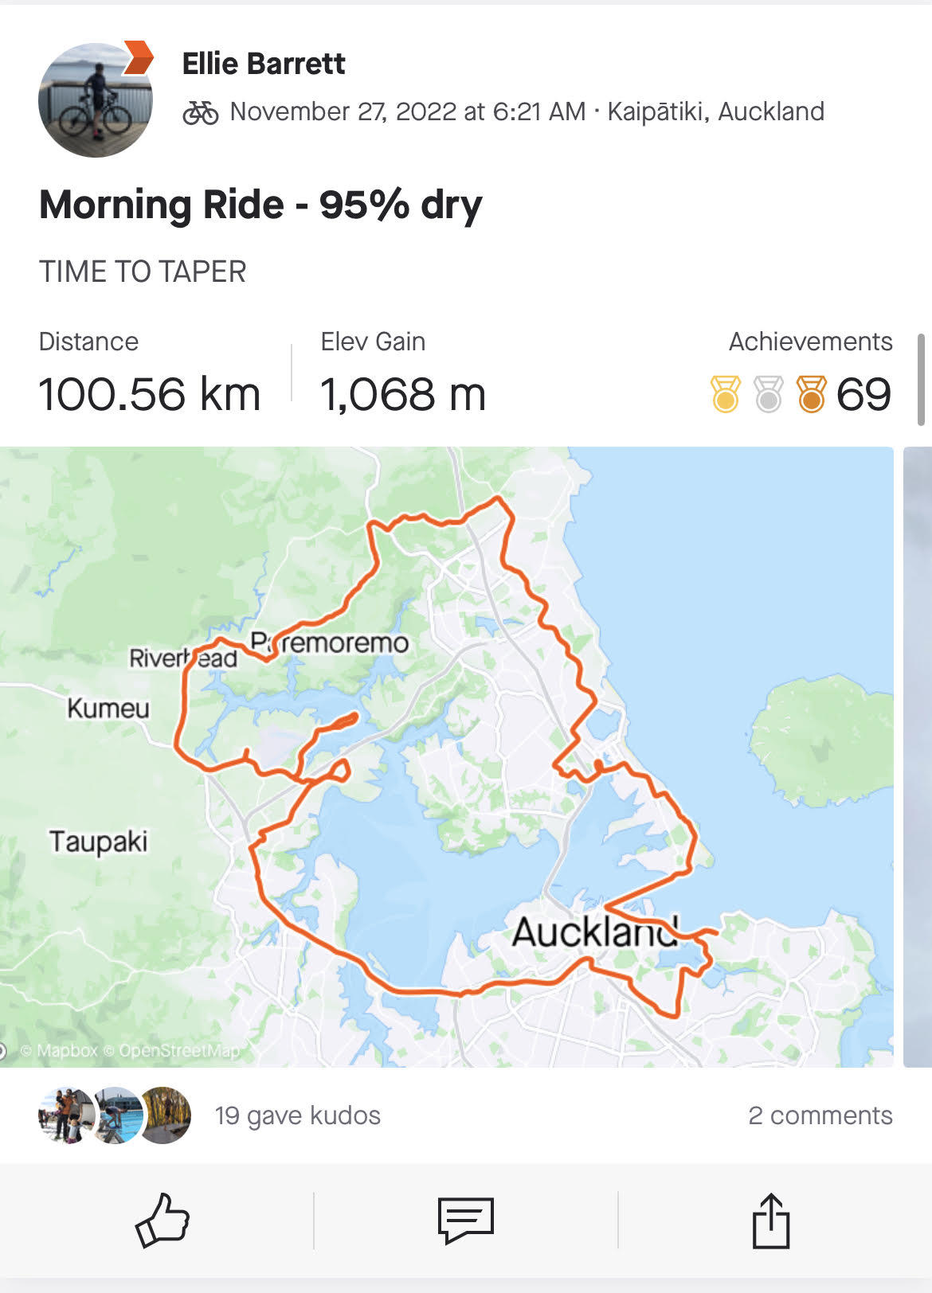The width and height of the screenshot is (932, 1293).
Task: Click the bicycle activity type icon
Action: tap(200, 112)
